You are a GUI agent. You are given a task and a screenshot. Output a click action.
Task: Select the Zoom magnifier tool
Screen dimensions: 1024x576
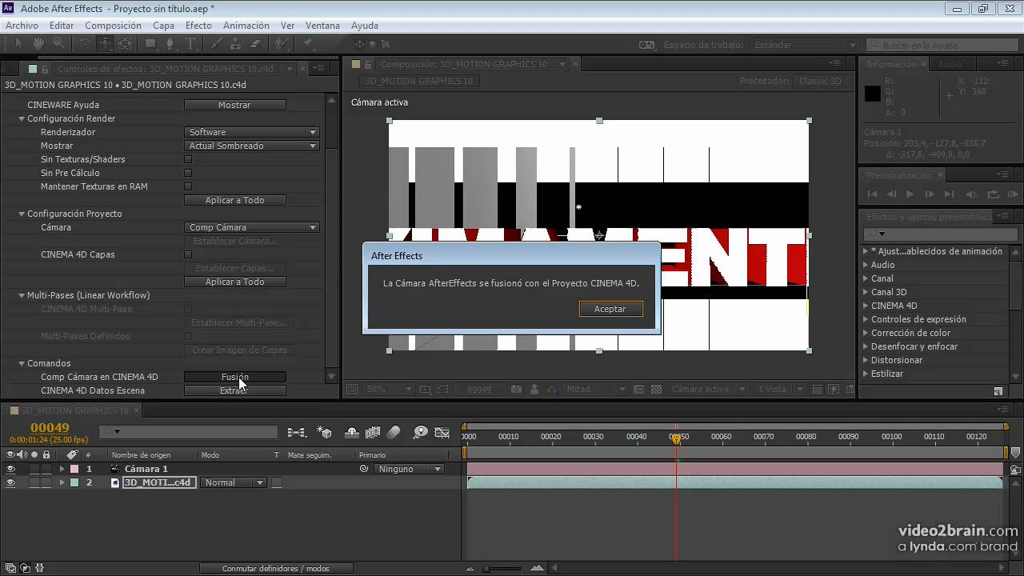click(58, 44)
